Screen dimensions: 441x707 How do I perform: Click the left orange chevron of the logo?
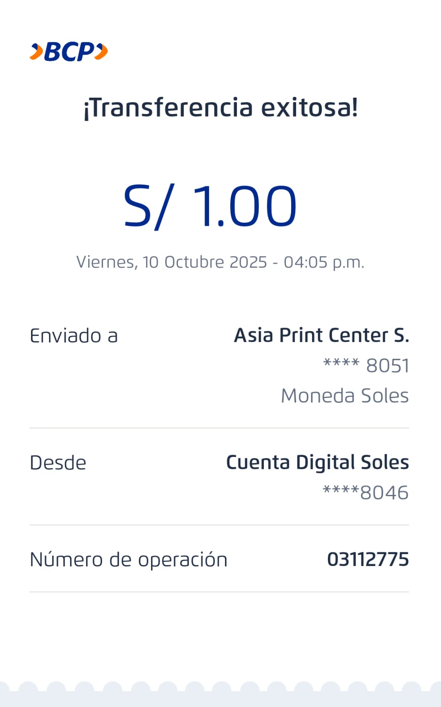point(36,52)
